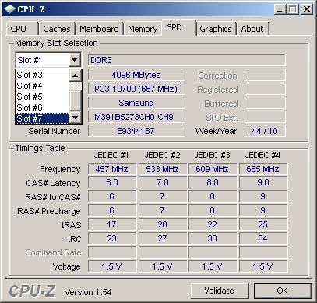This screenshot has height=303, width=317.
Task: Click the JEDEC #3 frequency 609 MHz
Action: click(x=213, y=169)
